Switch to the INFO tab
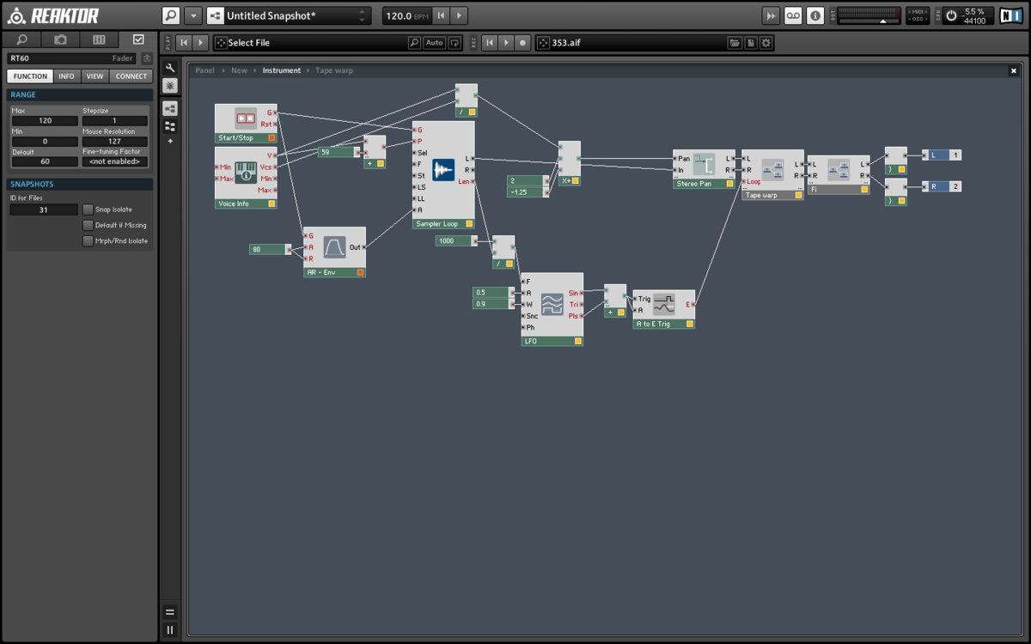The image size is (1031, 644). click(x=66, y=76)
